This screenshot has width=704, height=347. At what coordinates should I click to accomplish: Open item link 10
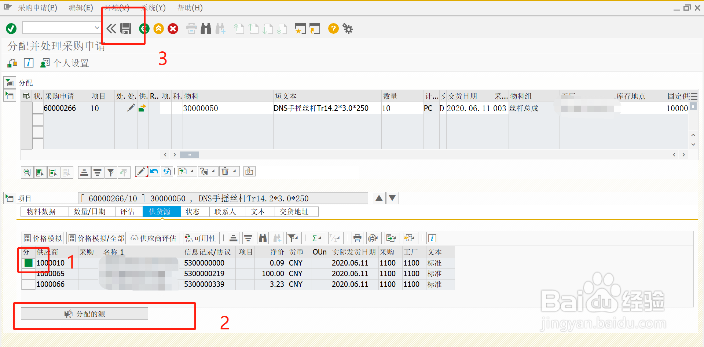[95, 108]
